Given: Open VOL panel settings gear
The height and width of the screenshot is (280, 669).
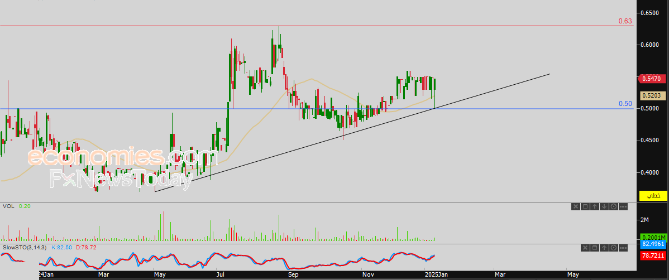Looking at the screenshot, I should tap(613, 207).
